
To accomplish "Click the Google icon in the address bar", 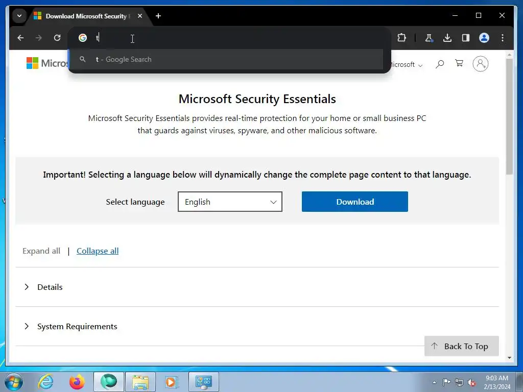I will point(83,38).
